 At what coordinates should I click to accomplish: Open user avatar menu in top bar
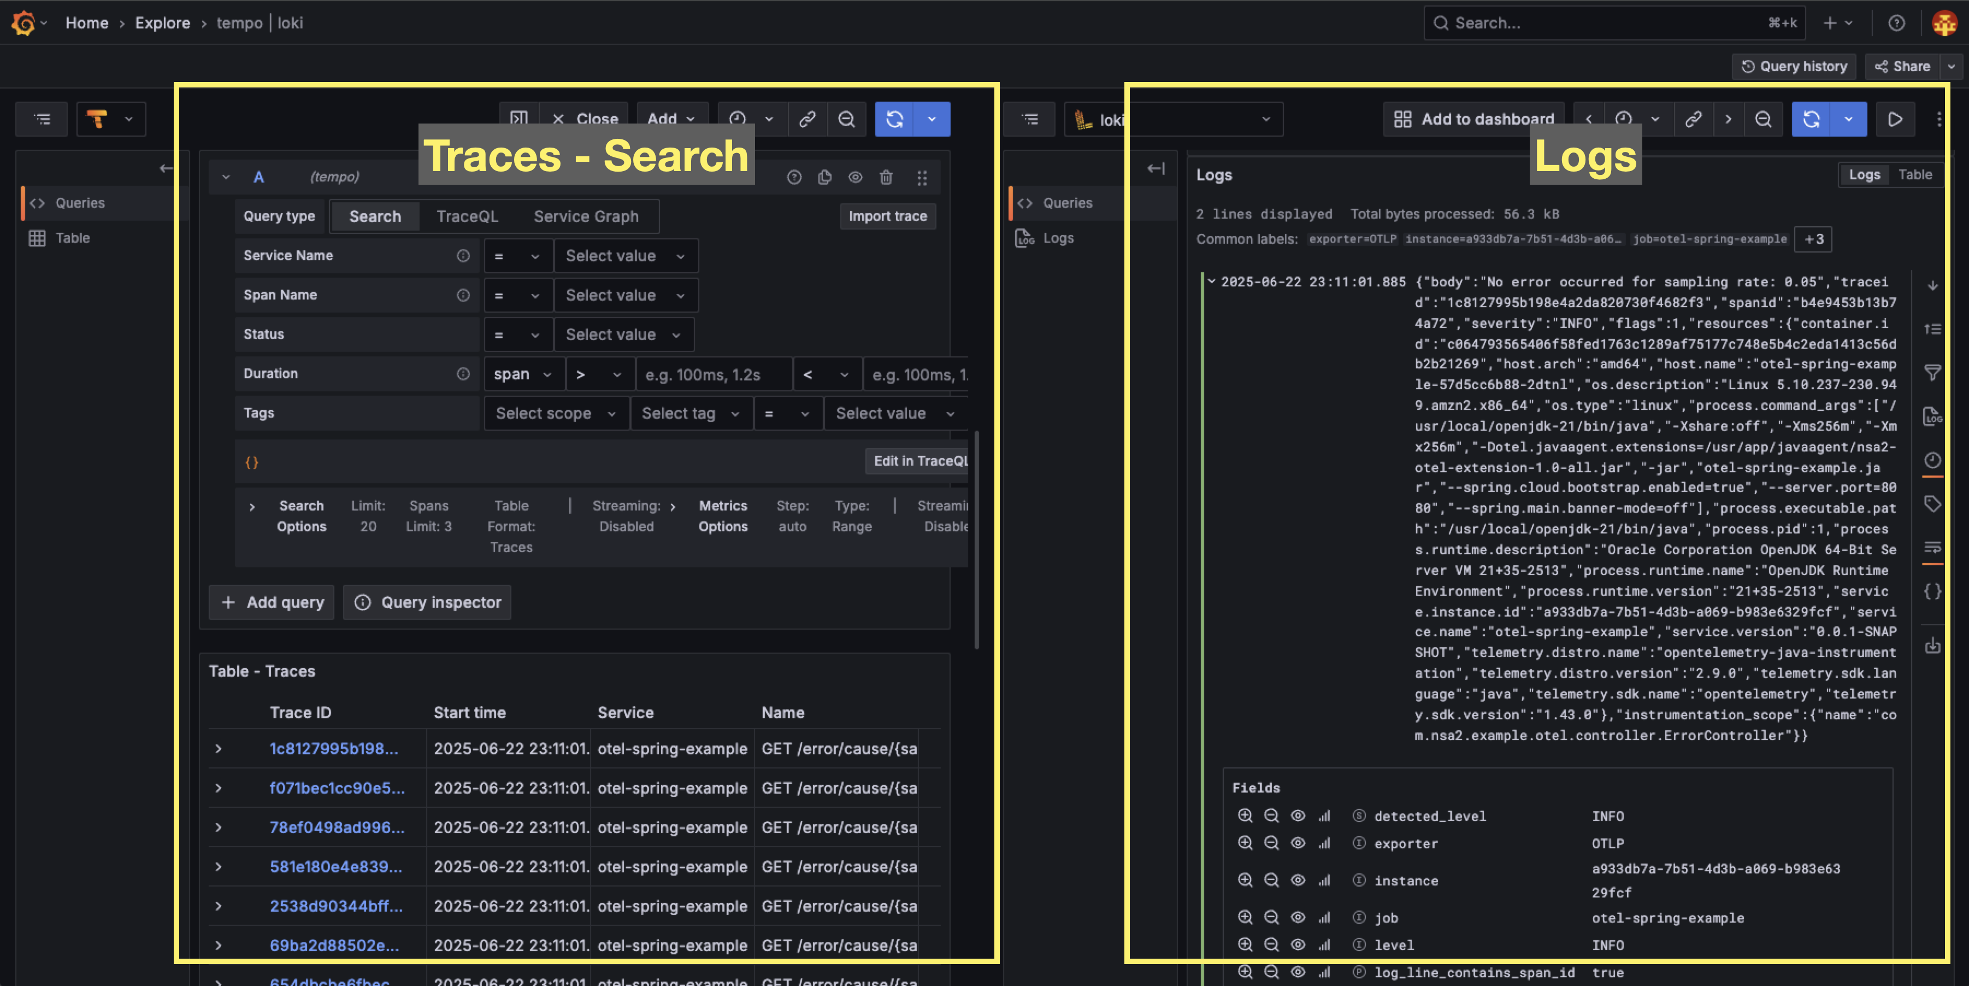pyautogui.click(x=1944, y=23)
